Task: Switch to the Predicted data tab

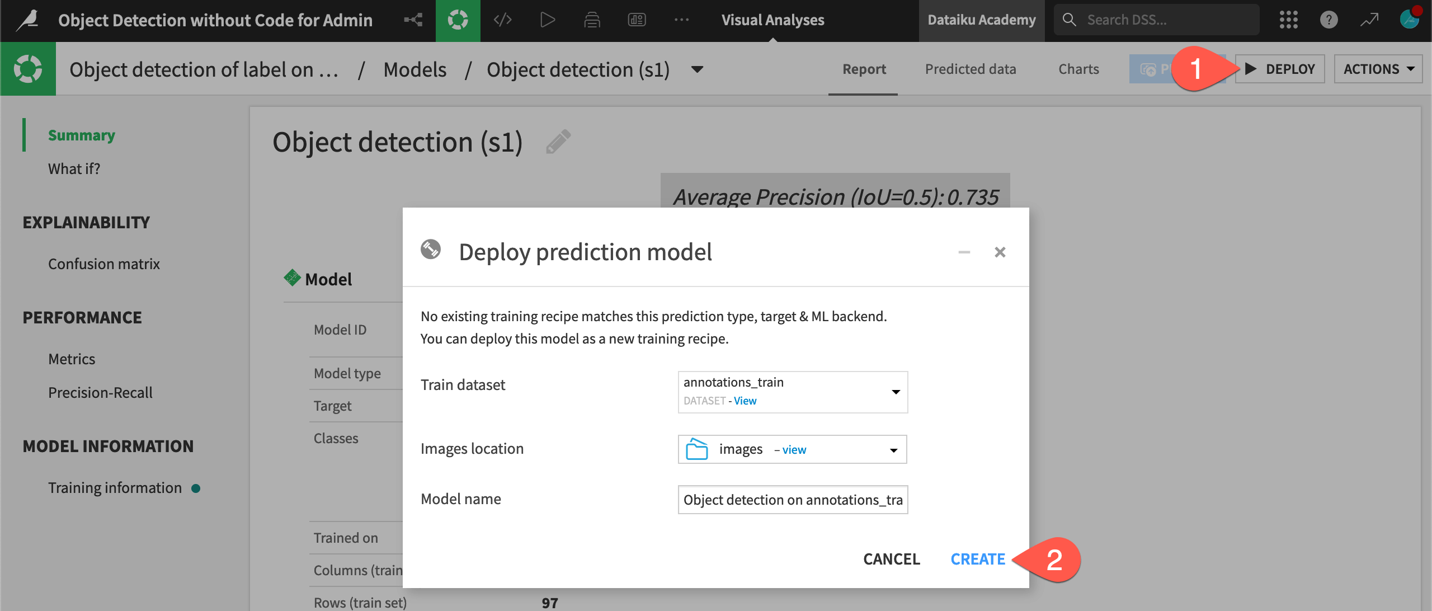Action: 971,68
